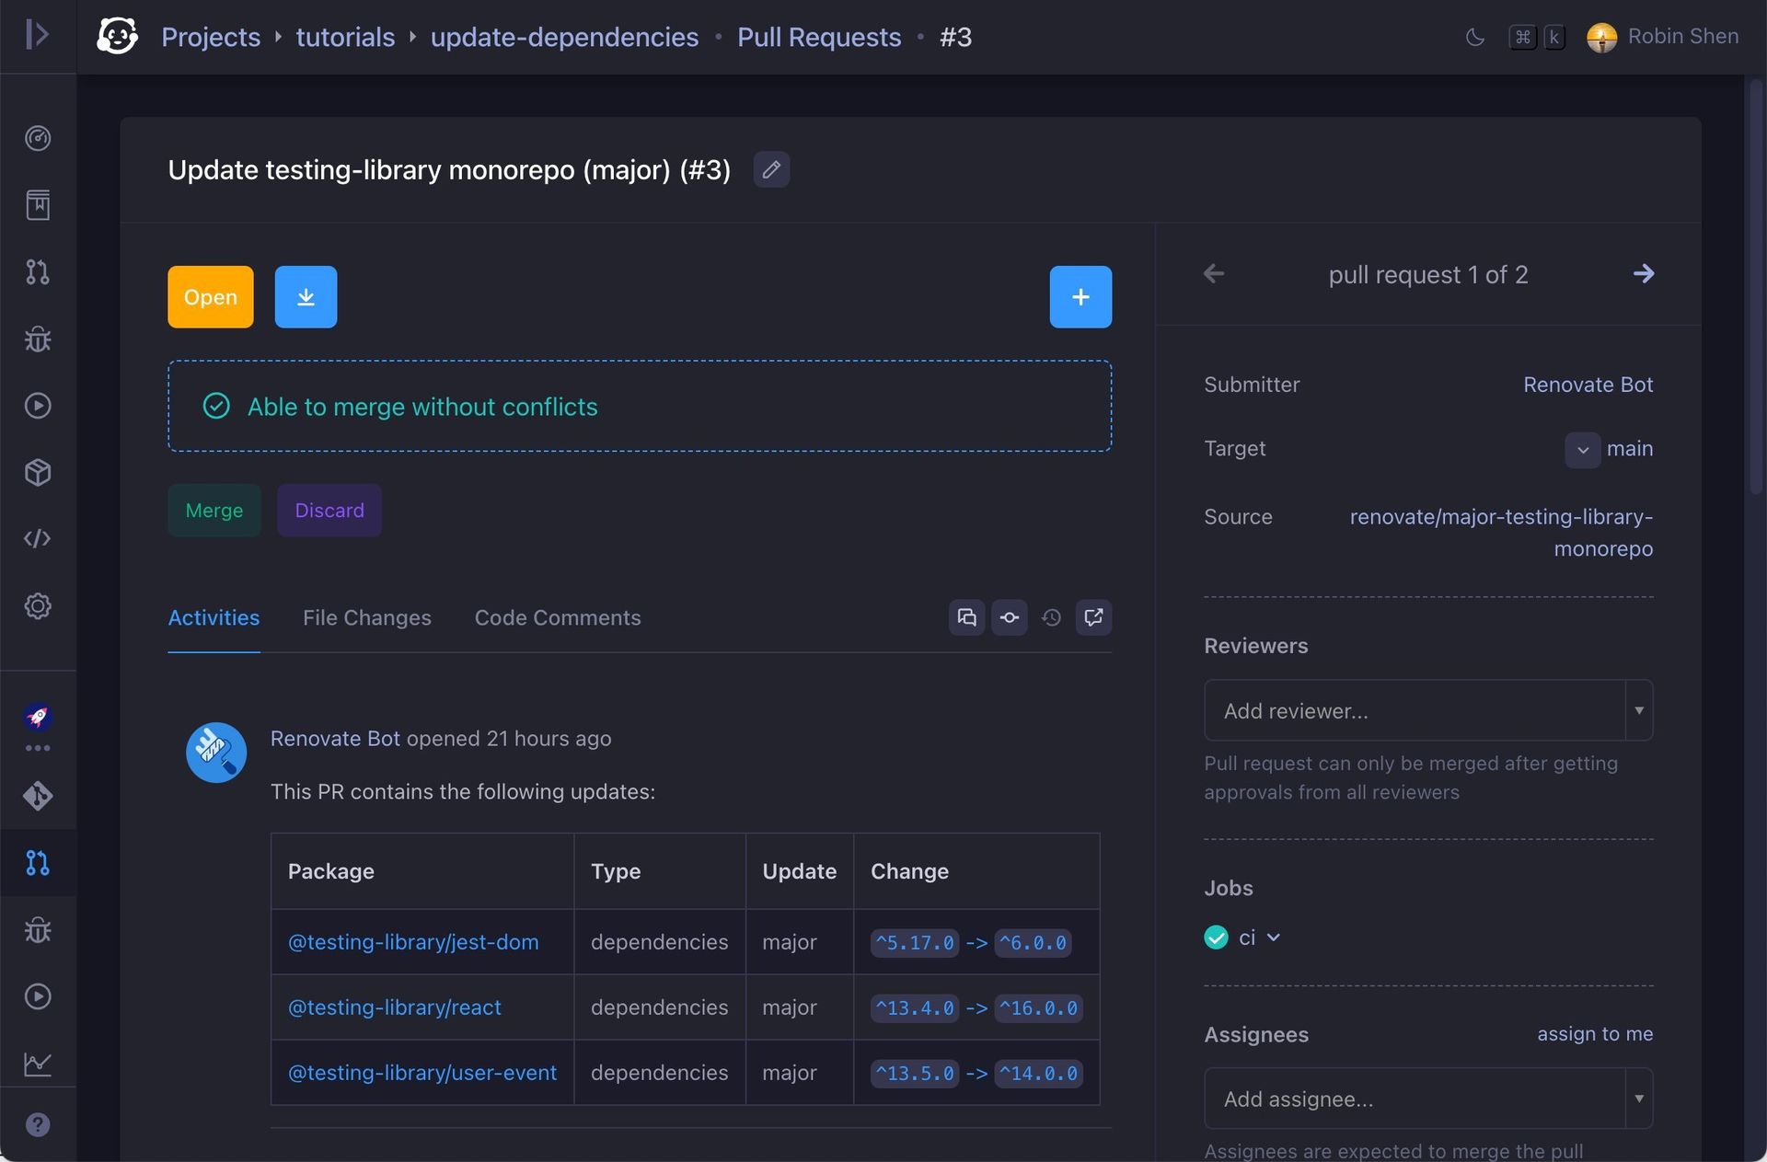Click the pencil icon to edit title
Viewport: 1767px width, 1162px height.
coord(771,170)
